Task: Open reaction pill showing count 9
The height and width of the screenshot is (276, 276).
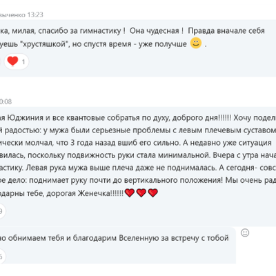Action: coord(2,211)
